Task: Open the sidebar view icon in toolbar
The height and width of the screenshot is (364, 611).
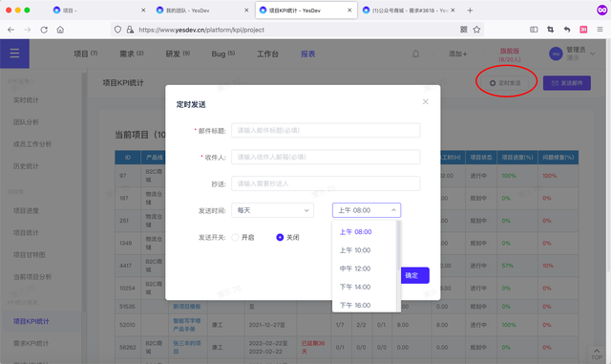Action: point(534,30)
